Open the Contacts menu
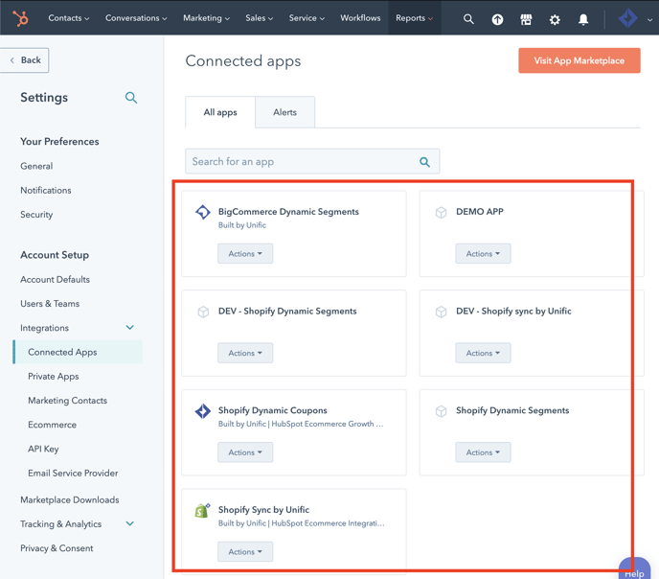 tap(69, 18)
